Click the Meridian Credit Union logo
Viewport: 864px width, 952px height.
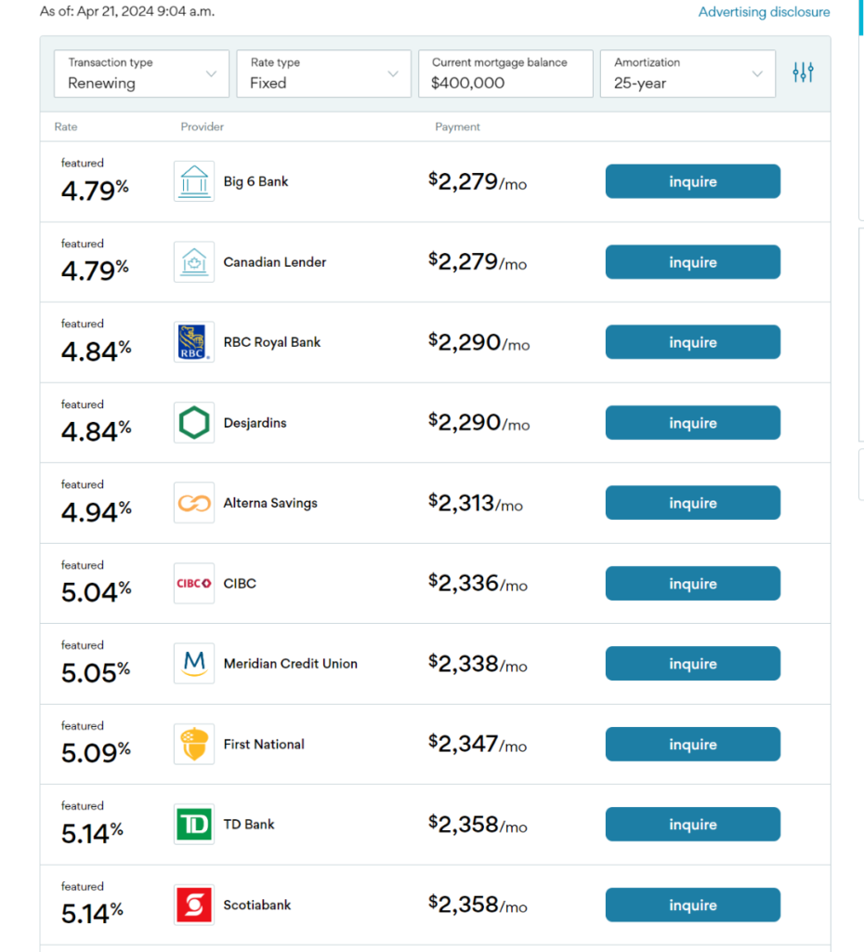(x=193, y=664)
